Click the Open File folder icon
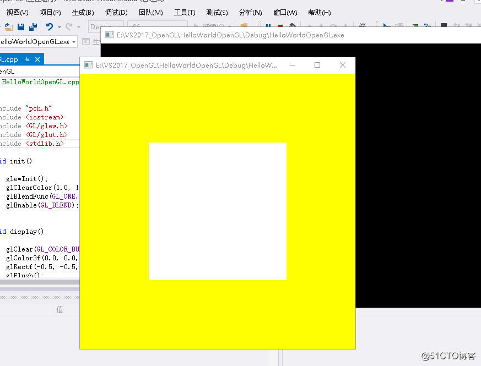 pyautogui.click(x=9, y=27)
